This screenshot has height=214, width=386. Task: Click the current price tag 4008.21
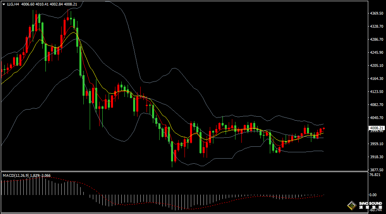(377, 128)
